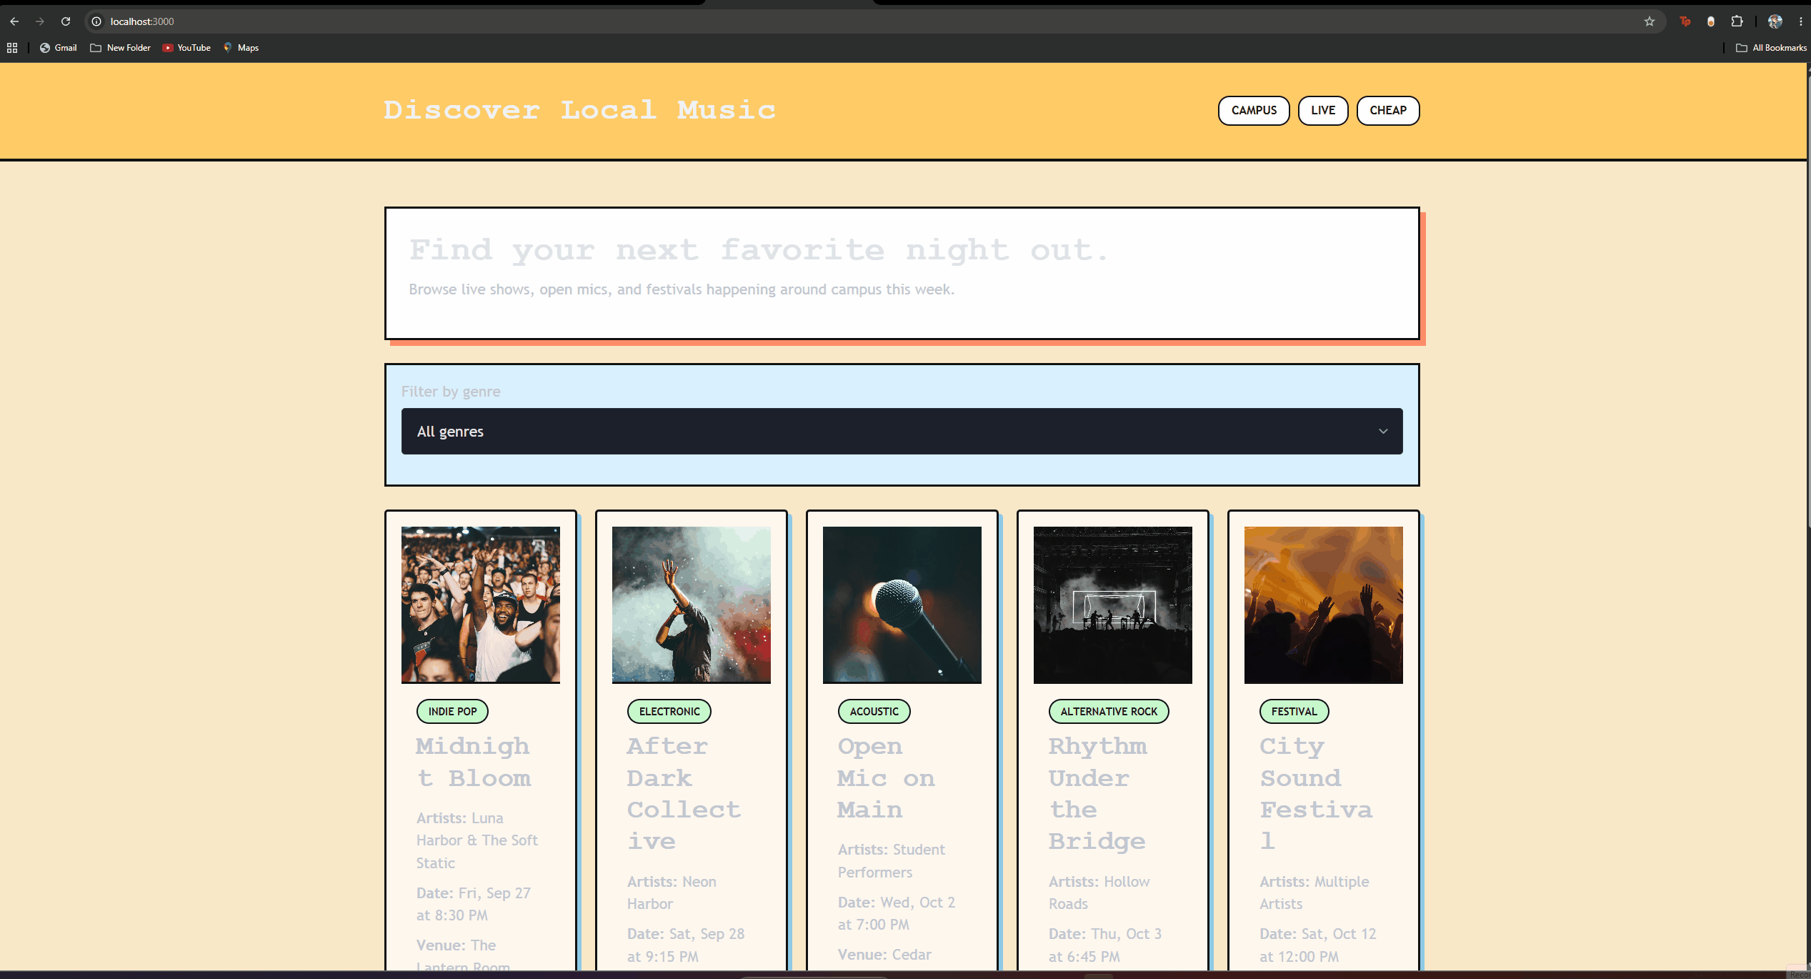
Task: Click the City Sound Festival title
Action: coord(1317,793)
